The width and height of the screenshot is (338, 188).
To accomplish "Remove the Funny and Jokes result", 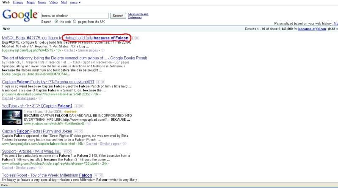I will (81, 131).
